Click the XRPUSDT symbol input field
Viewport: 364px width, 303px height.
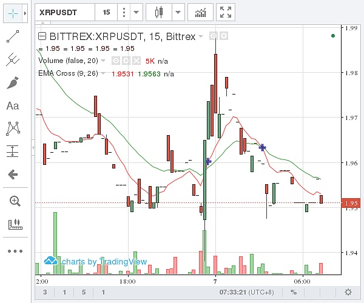coord(65,12)
